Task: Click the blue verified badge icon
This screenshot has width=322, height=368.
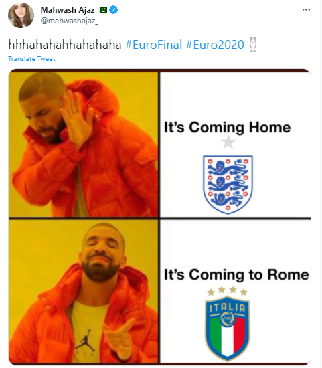Action: (x=114, y=10)
